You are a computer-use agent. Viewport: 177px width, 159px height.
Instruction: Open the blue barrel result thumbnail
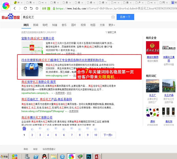[32, 70]
